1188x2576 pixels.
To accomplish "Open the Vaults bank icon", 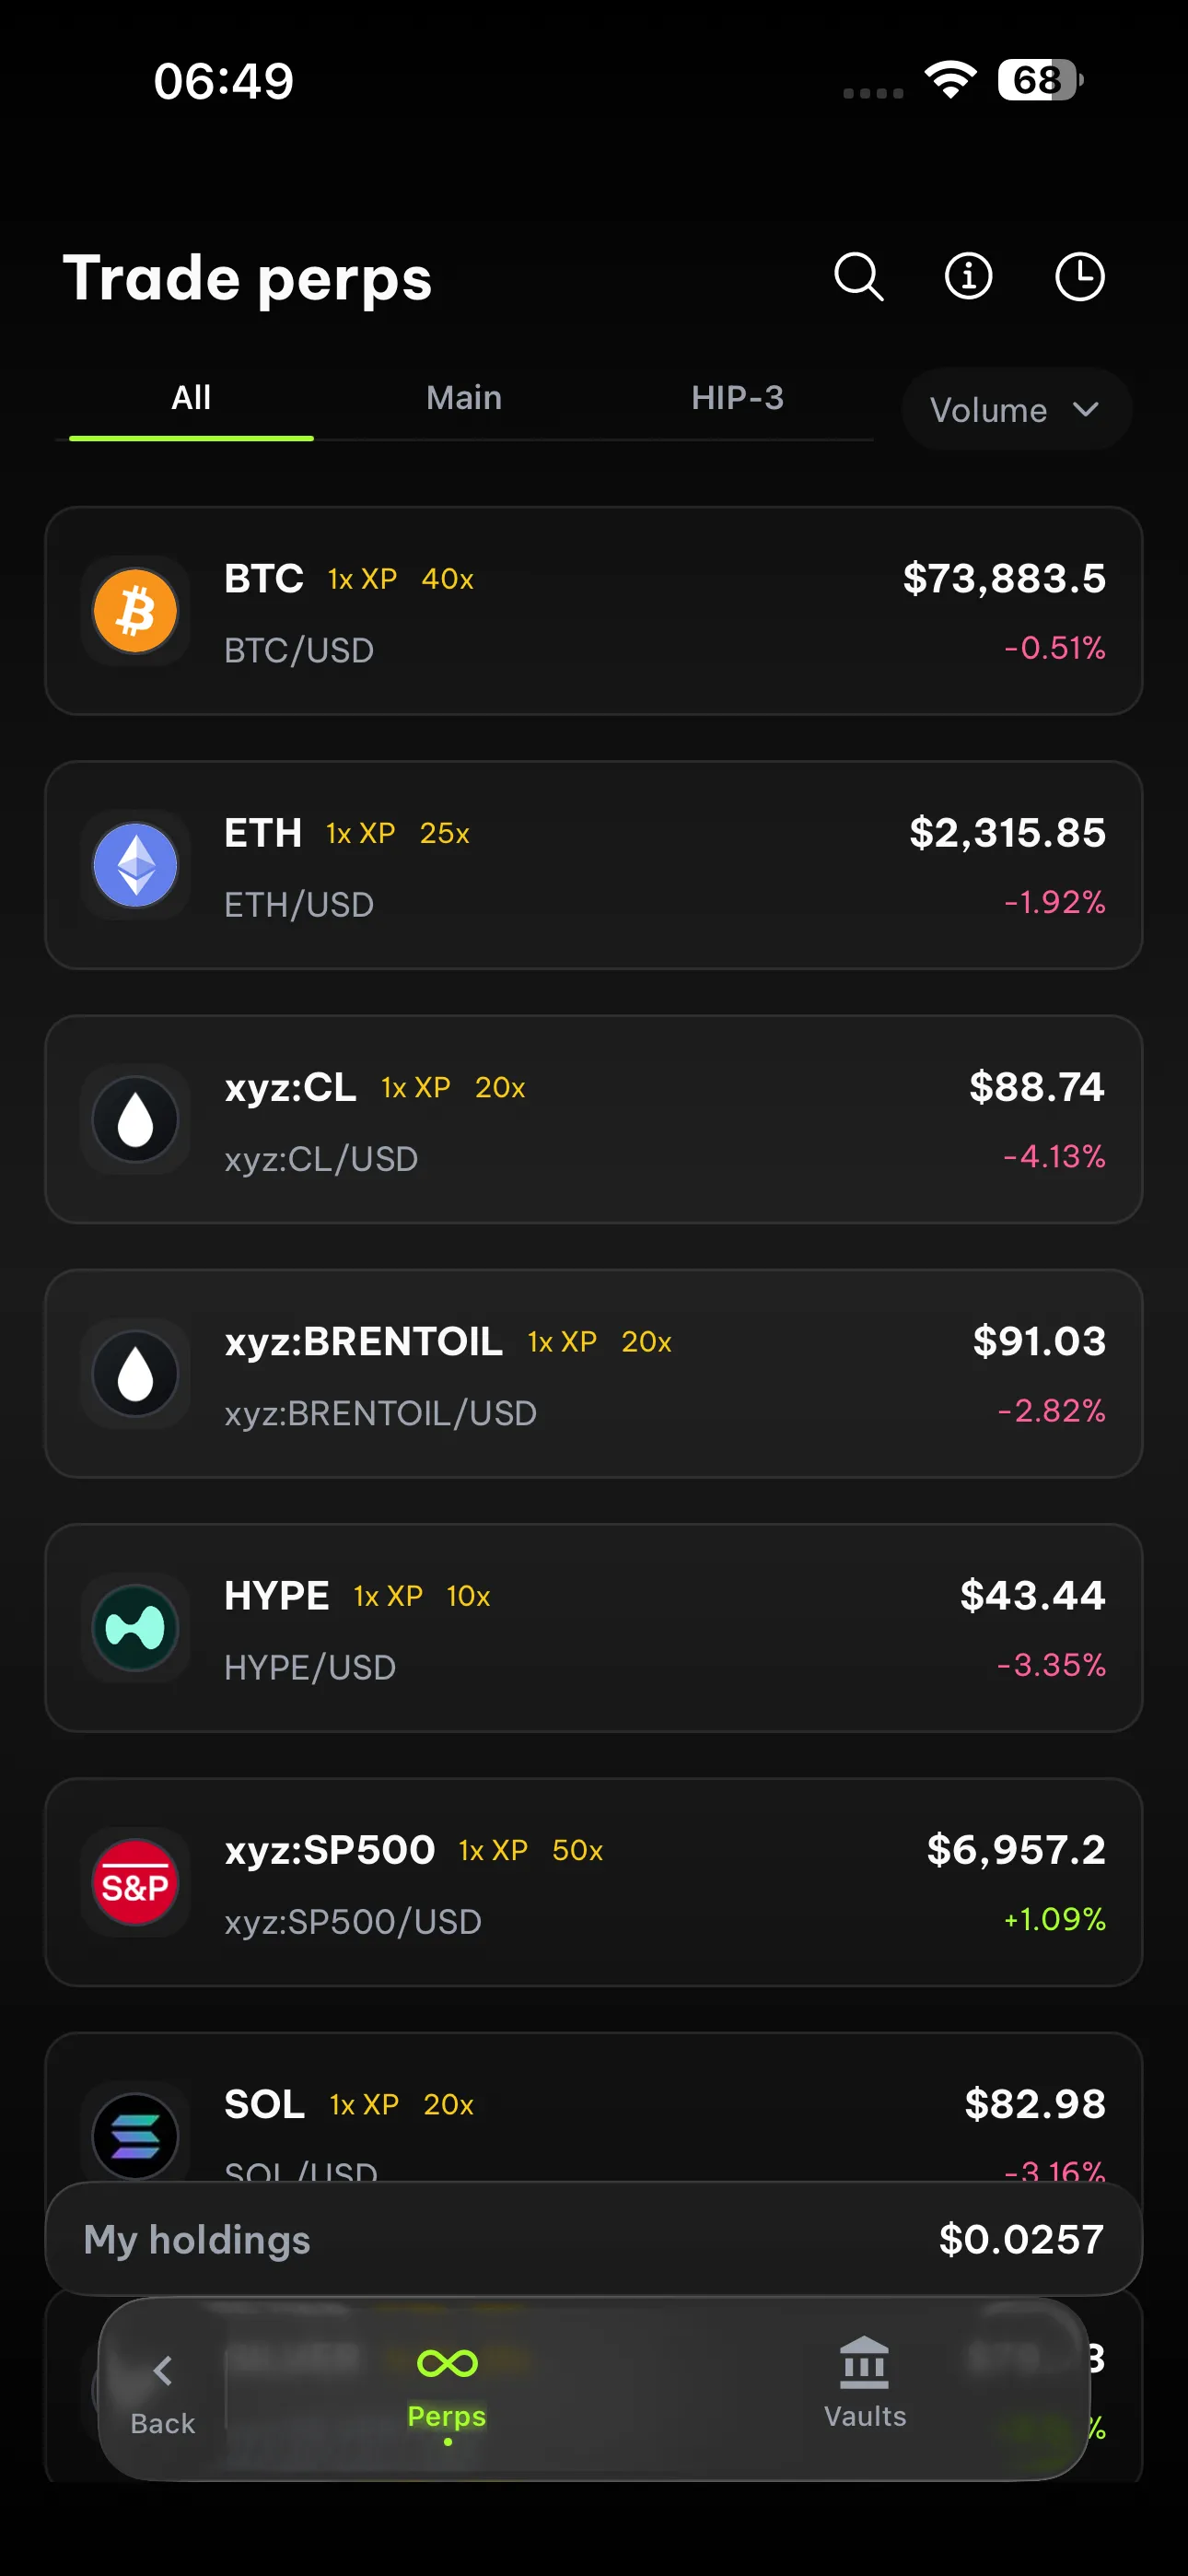I will pos(864,2364).
